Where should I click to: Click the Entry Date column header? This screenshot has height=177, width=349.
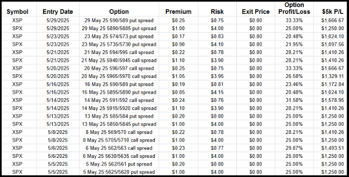pos(58,12)
